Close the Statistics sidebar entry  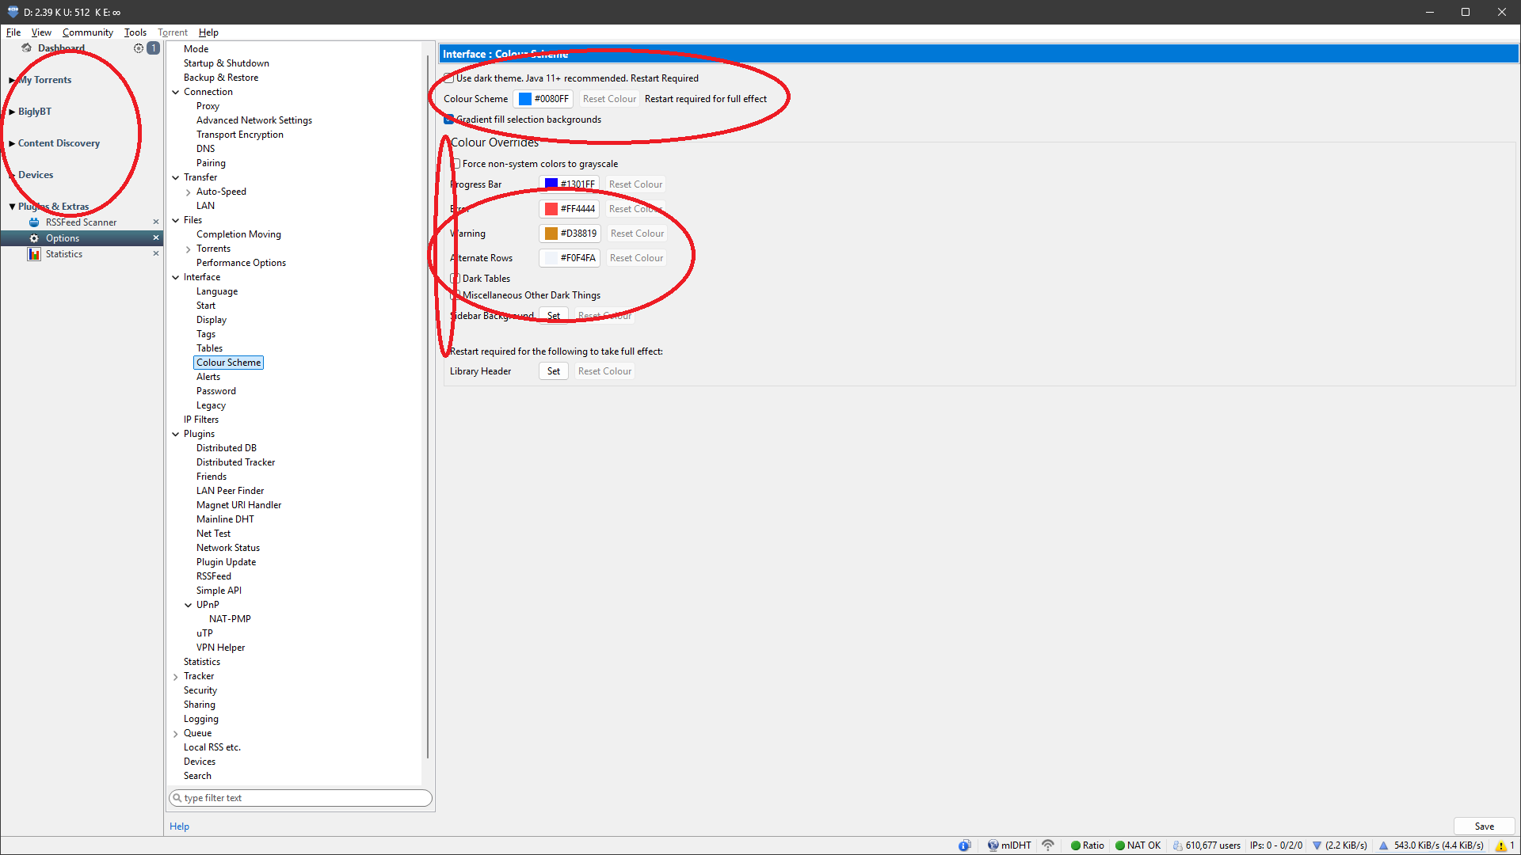pyautogui.click(x=155, y=254)
